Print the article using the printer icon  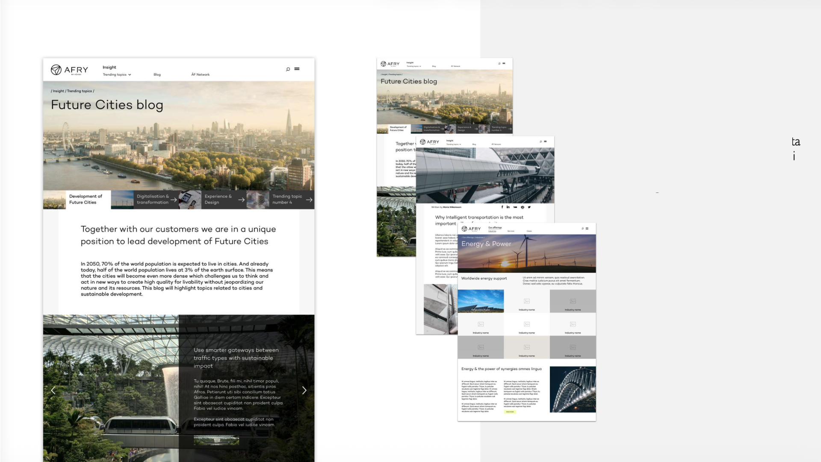point(523,207)
